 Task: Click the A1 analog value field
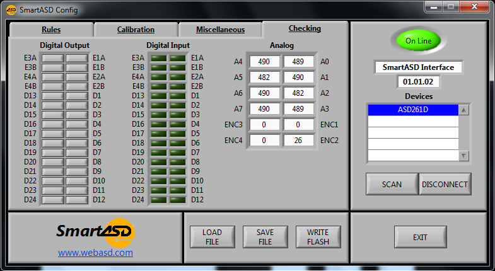[298, 78]
